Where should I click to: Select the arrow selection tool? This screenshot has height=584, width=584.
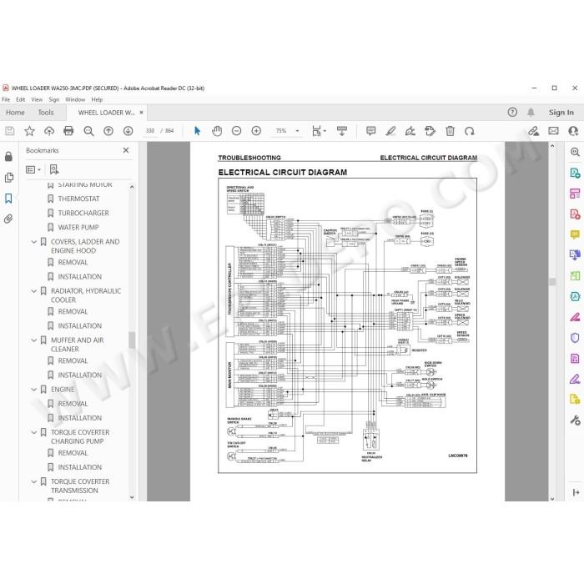(197, 131)
